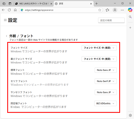This screenshot has height=119, width=134.
Task: Reload the page with the refresh icon
Action: coord(9,10)
